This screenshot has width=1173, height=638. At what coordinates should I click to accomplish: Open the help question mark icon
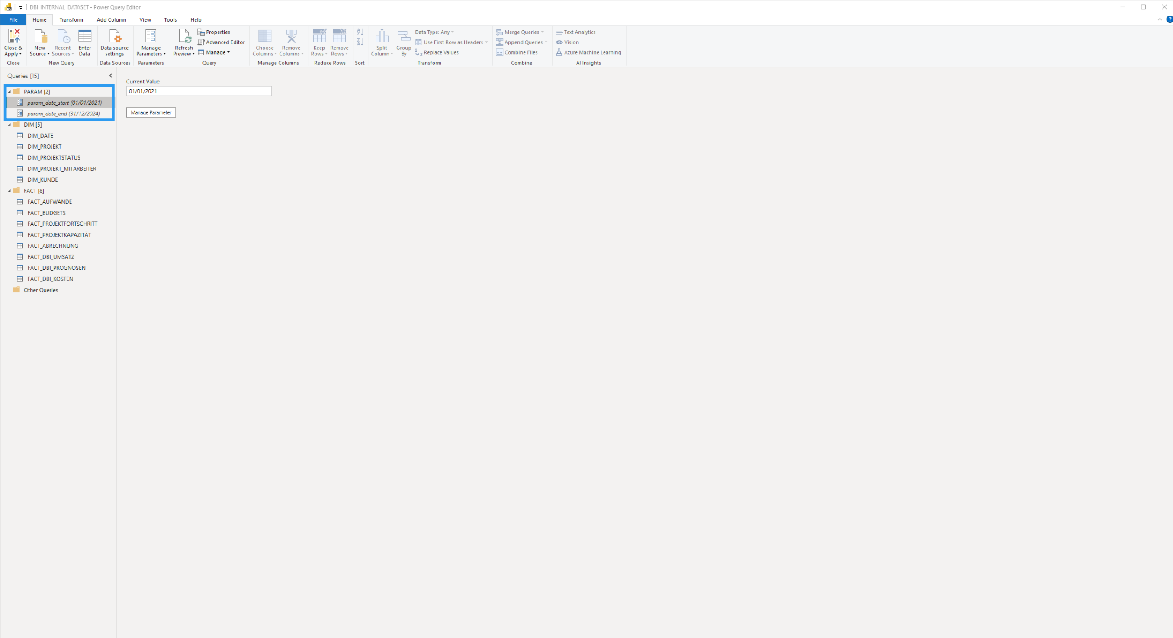(1169, 19)
